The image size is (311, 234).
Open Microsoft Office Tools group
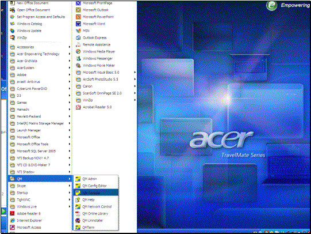(x=40, y=144)
